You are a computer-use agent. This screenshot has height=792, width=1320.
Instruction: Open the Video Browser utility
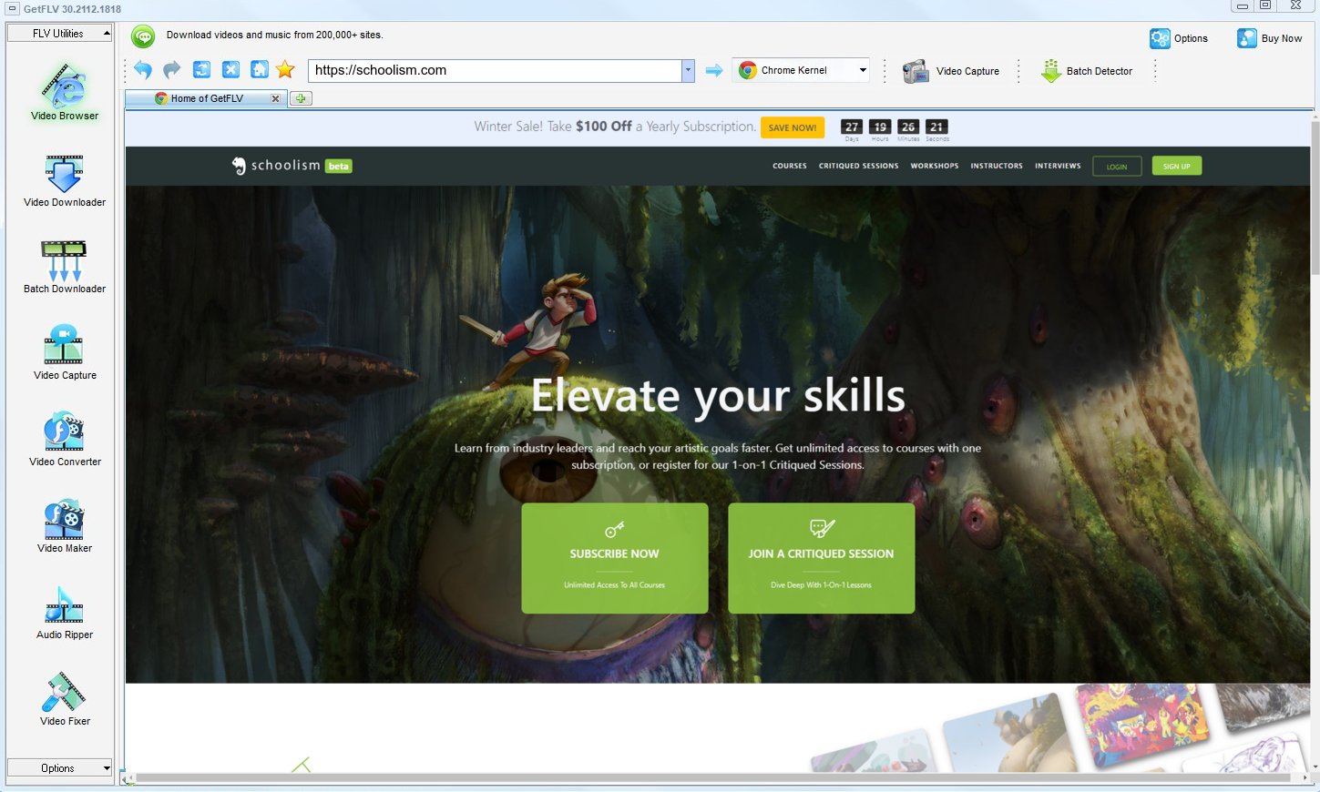click(65, 91)
